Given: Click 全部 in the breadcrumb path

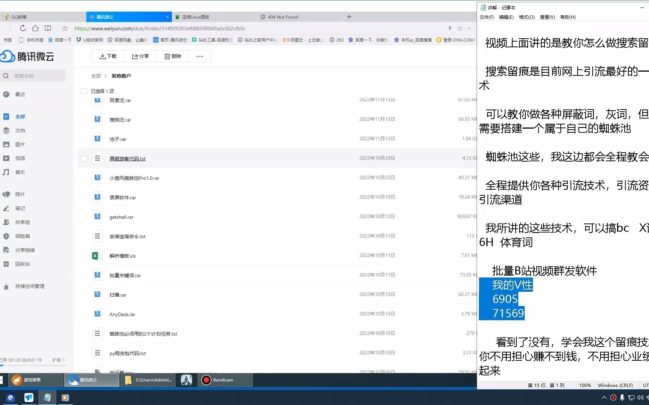Looking at the screenshot, I should pyautogui.click(x=96, y=76).
